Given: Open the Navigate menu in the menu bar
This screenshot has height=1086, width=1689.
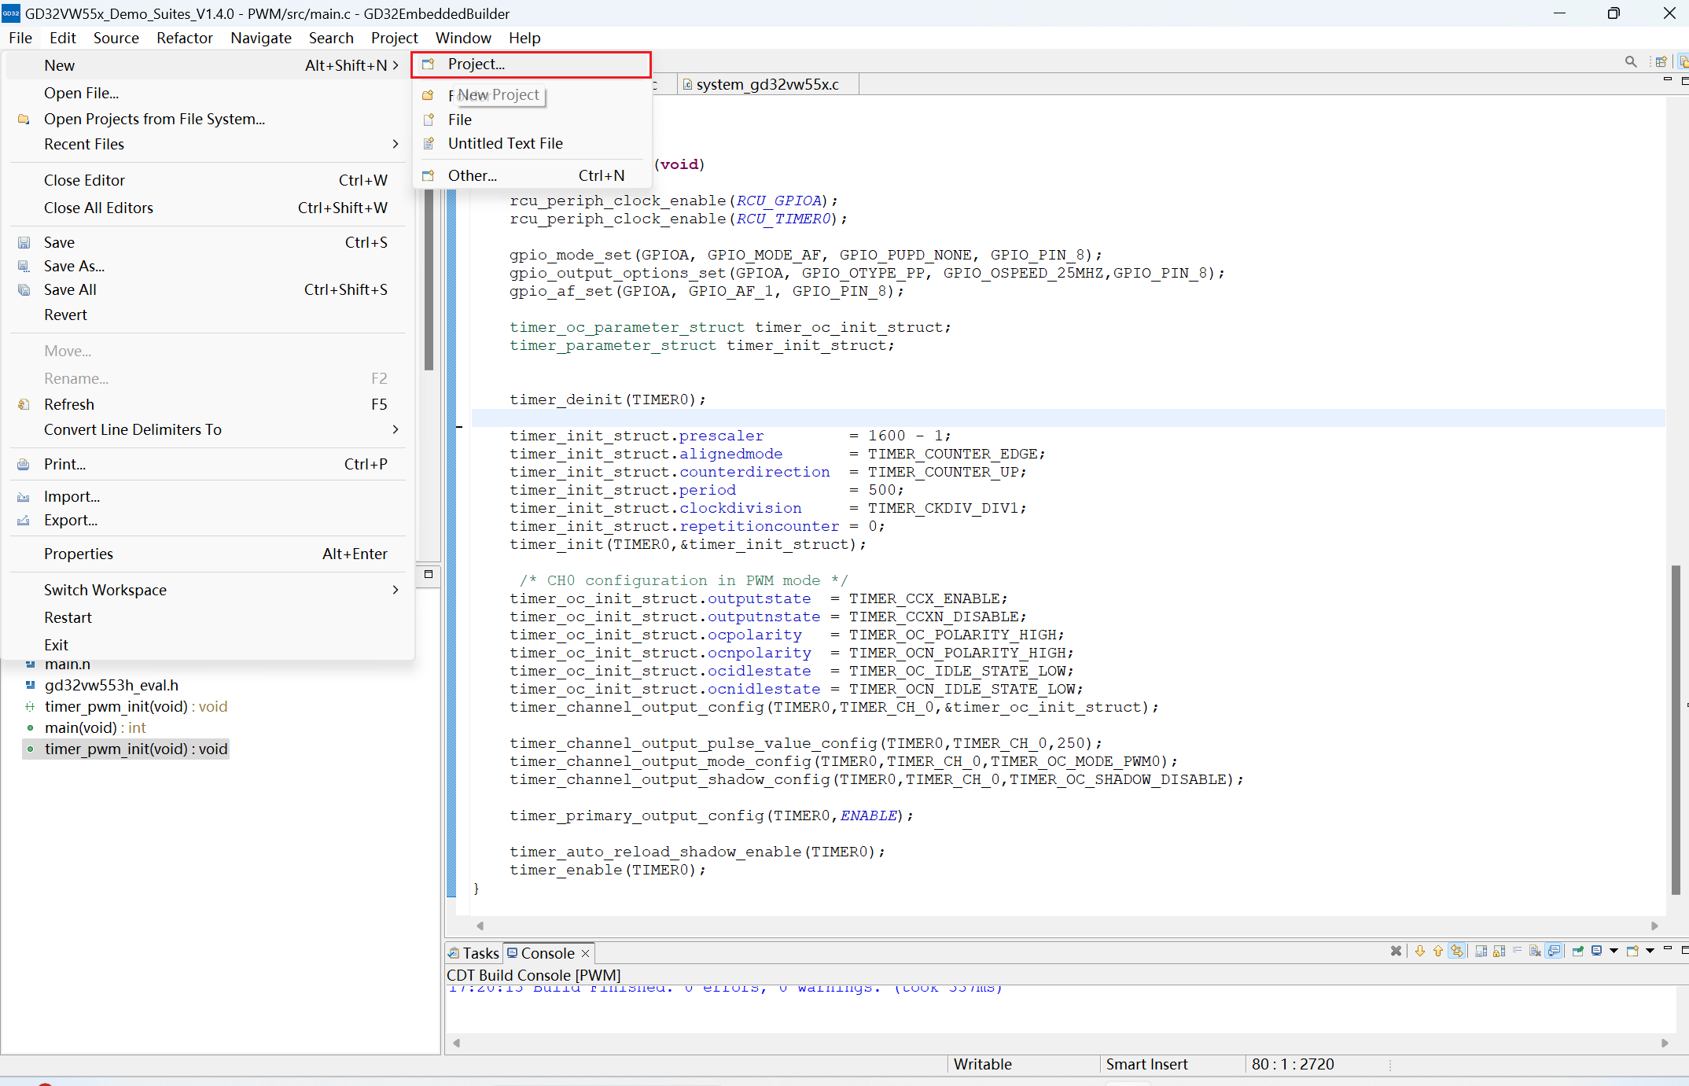Looking at the screenshot, I should coord(261,38).
